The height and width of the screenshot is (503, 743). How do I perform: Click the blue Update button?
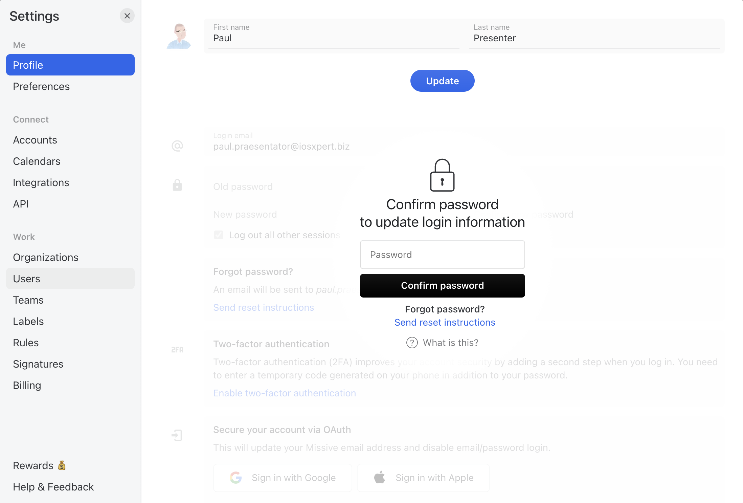coord(442,81)
